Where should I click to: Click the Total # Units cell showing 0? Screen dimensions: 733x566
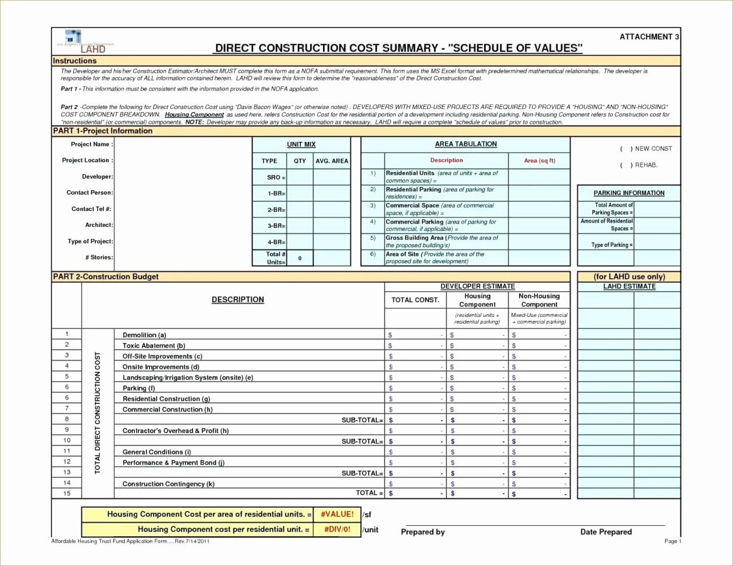pos(298,257)
